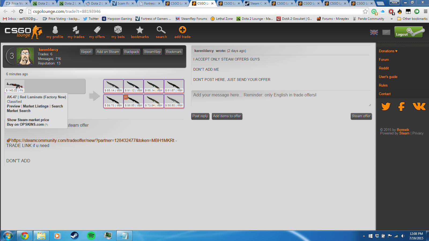429x241 pixels.
Task: Switch language with the UK flag
Action: click(x=374, y=32)
